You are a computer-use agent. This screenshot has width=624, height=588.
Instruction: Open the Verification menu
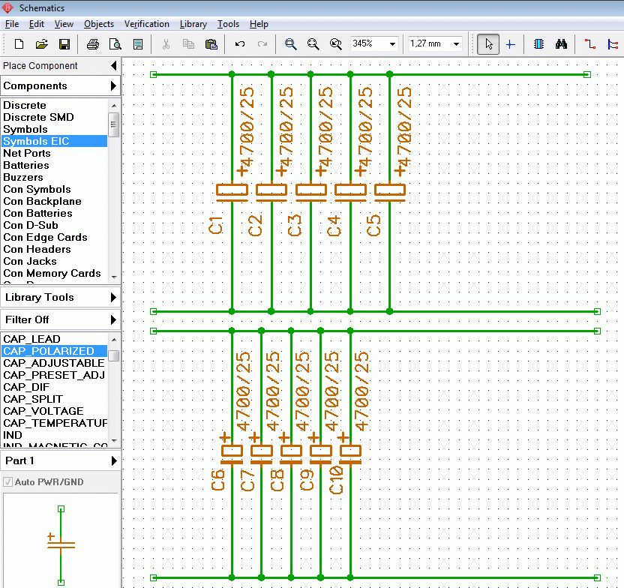tap(146, 24)
